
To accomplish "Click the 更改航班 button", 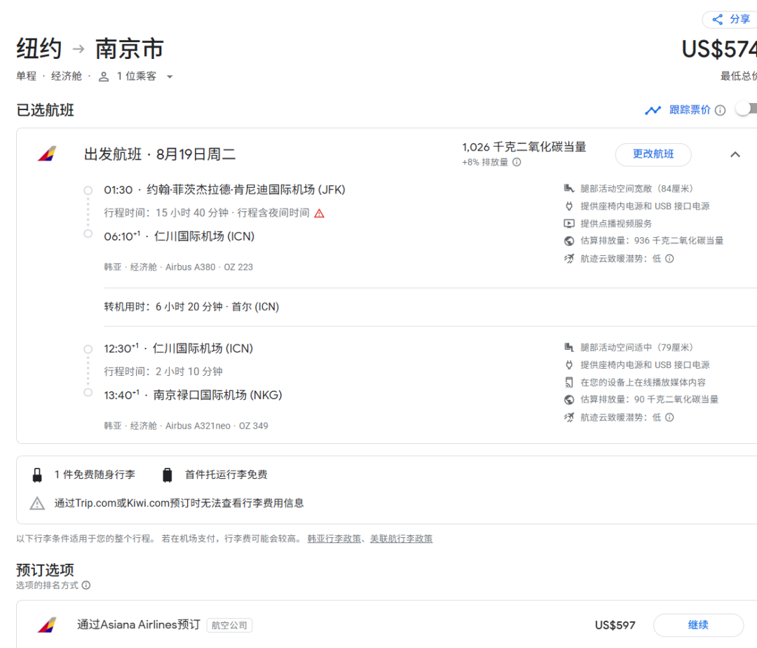I will (x=653, y=154).
